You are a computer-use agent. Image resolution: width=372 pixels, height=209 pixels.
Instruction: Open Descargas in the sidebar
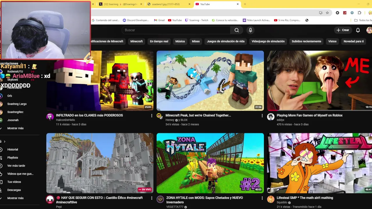click(x=14, y=190)
